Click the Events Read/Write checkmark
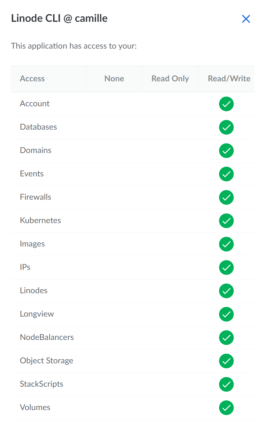 226,174
